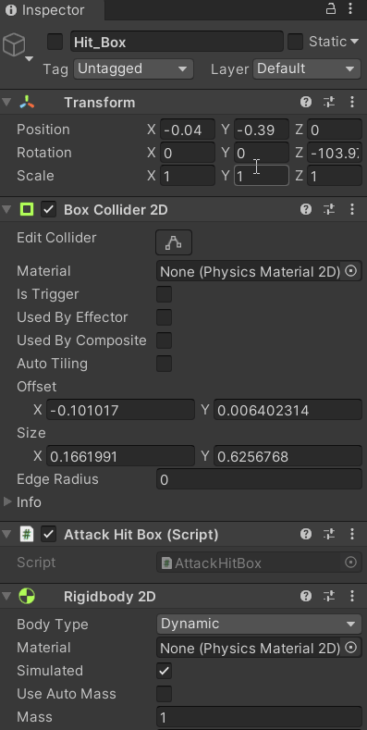Enable Is Trigger checkbox

point(164,294)
